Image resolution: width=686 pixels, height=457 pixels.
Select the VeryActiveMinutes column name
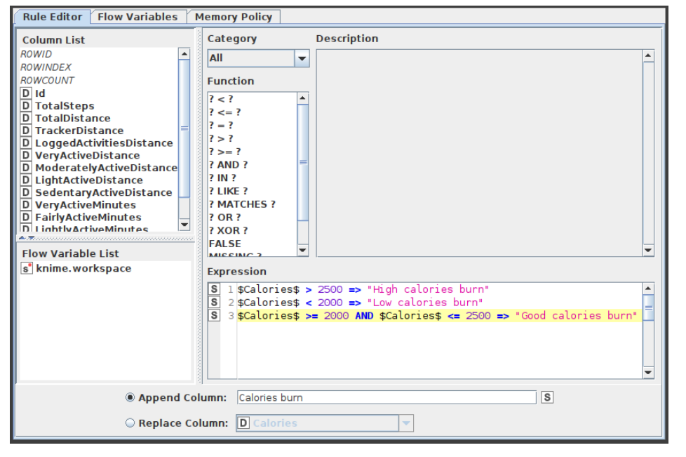tap(86, 205)
